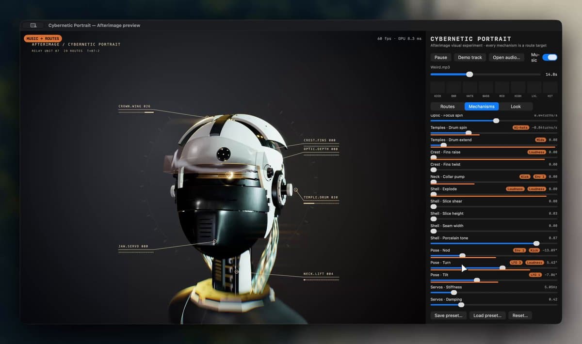Screen dimensions: 582x344
Task: Click the Kick tag on Pose · Nod
Action: [x=534, y=250]
